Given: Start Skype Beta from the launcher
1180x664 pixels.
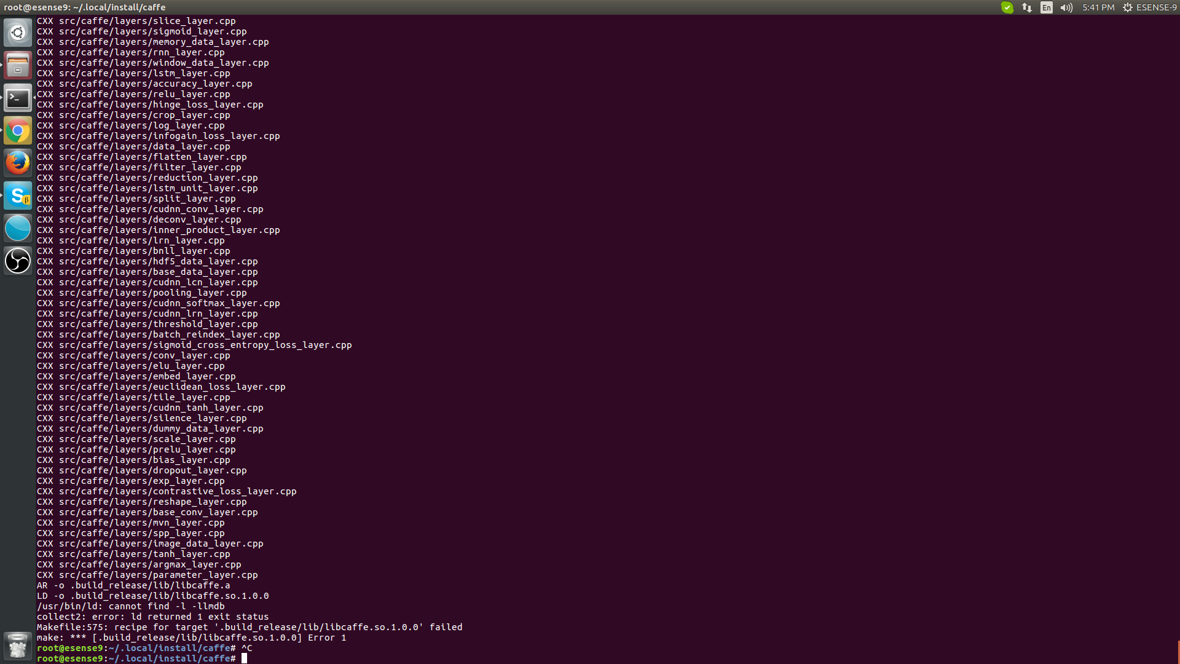Looking at the screenshot, I should coord(17,196).
